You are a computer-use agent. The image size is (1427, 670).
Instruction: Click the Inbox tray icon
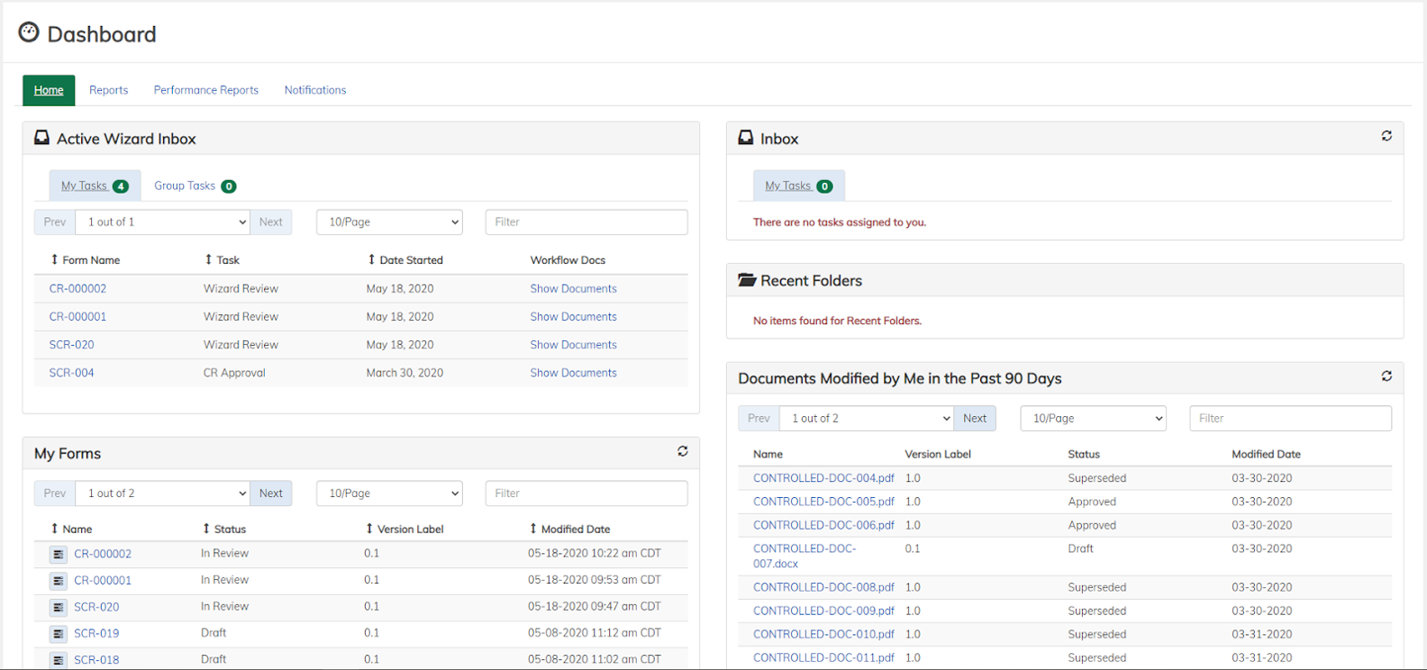[745, 138]
